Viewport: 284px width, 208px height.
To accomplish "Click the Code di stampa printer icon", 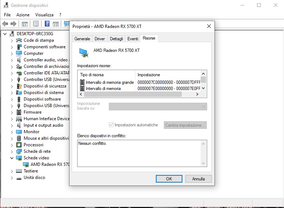I will pyautogui.click(x=19, y=40).
